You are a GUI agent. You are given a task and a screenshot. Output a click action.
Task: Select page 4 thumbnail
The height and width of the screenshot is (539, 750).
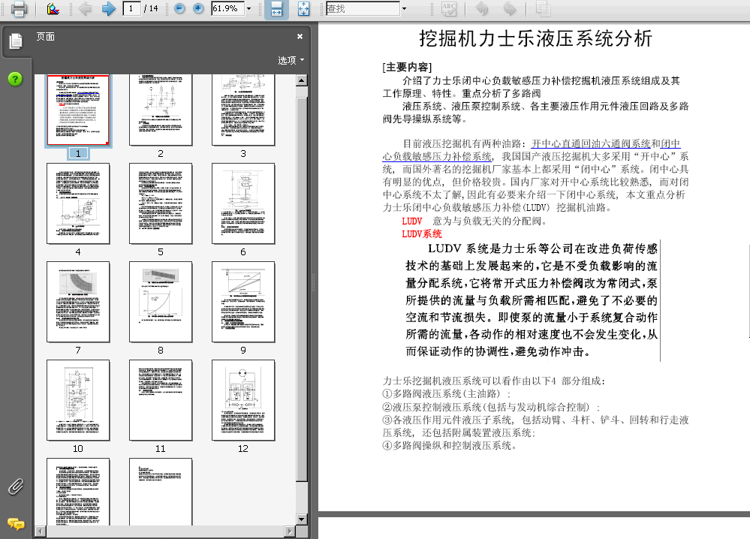pos(78,203)
